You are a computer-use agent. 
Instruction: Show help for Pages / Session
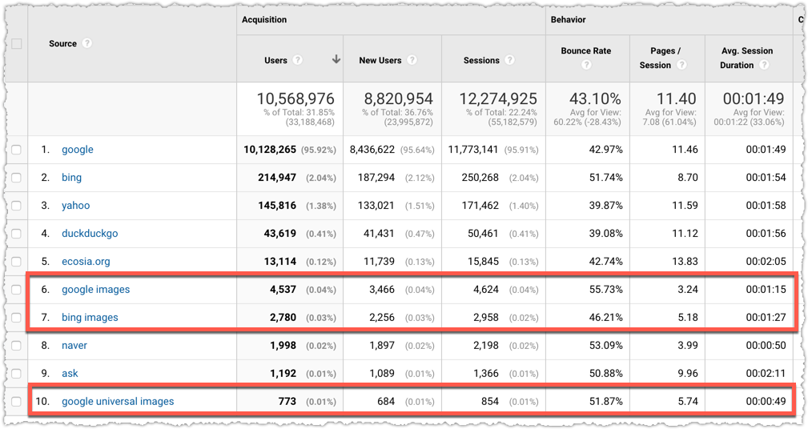pos(681,65)
